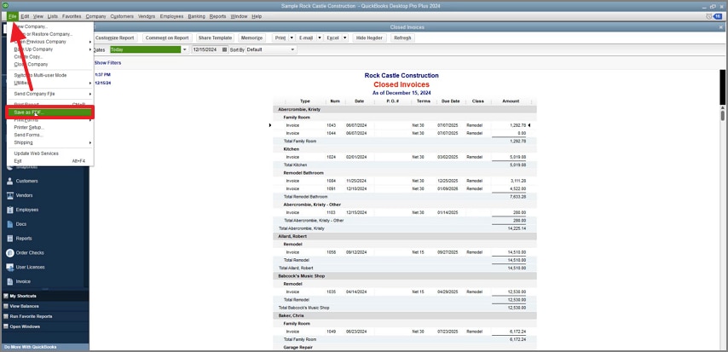
Task: Open the Favorites menu
Action: click(x=72, y=16)
